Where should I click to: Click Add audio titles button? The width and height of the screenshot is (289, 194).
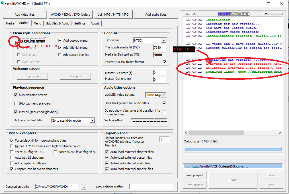click(156, 15)
